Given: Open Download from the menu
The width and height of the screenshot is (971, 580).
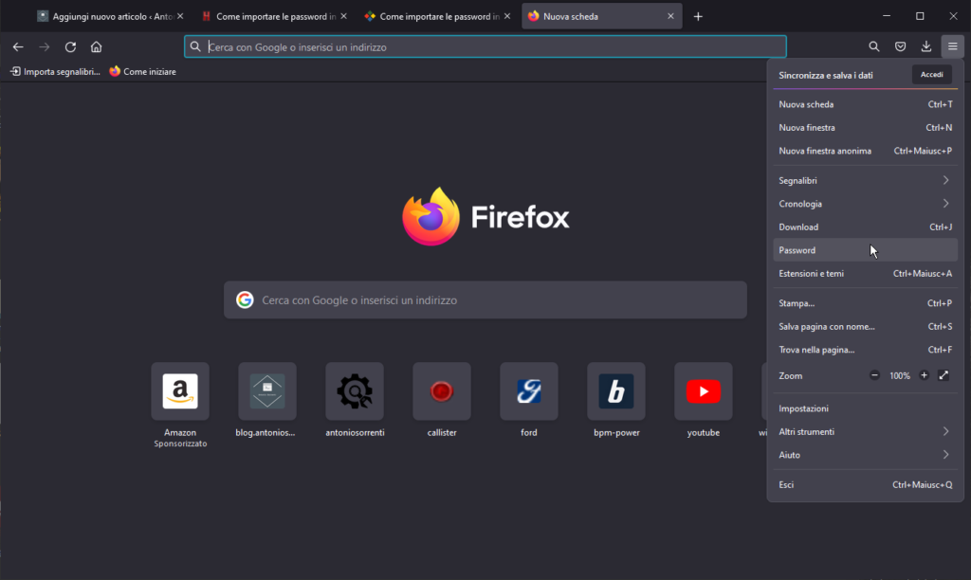Looking at the screenshot, I should [865, 227].
